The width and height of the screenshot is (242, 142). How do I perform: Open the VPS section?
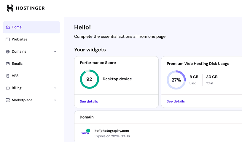15,76
